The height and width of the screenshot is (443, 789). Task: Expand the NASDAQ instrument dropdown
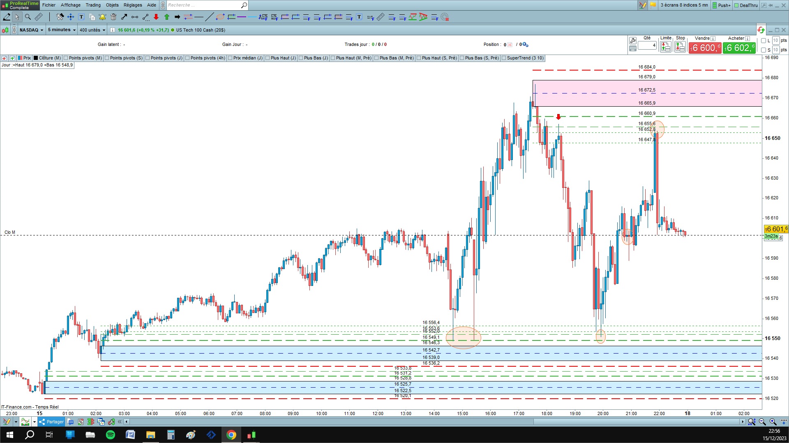pos(32,30)
